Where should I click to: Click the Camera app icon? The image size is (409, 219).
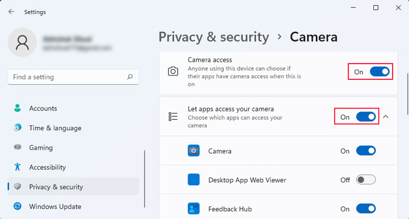click(x=193, y=151)
